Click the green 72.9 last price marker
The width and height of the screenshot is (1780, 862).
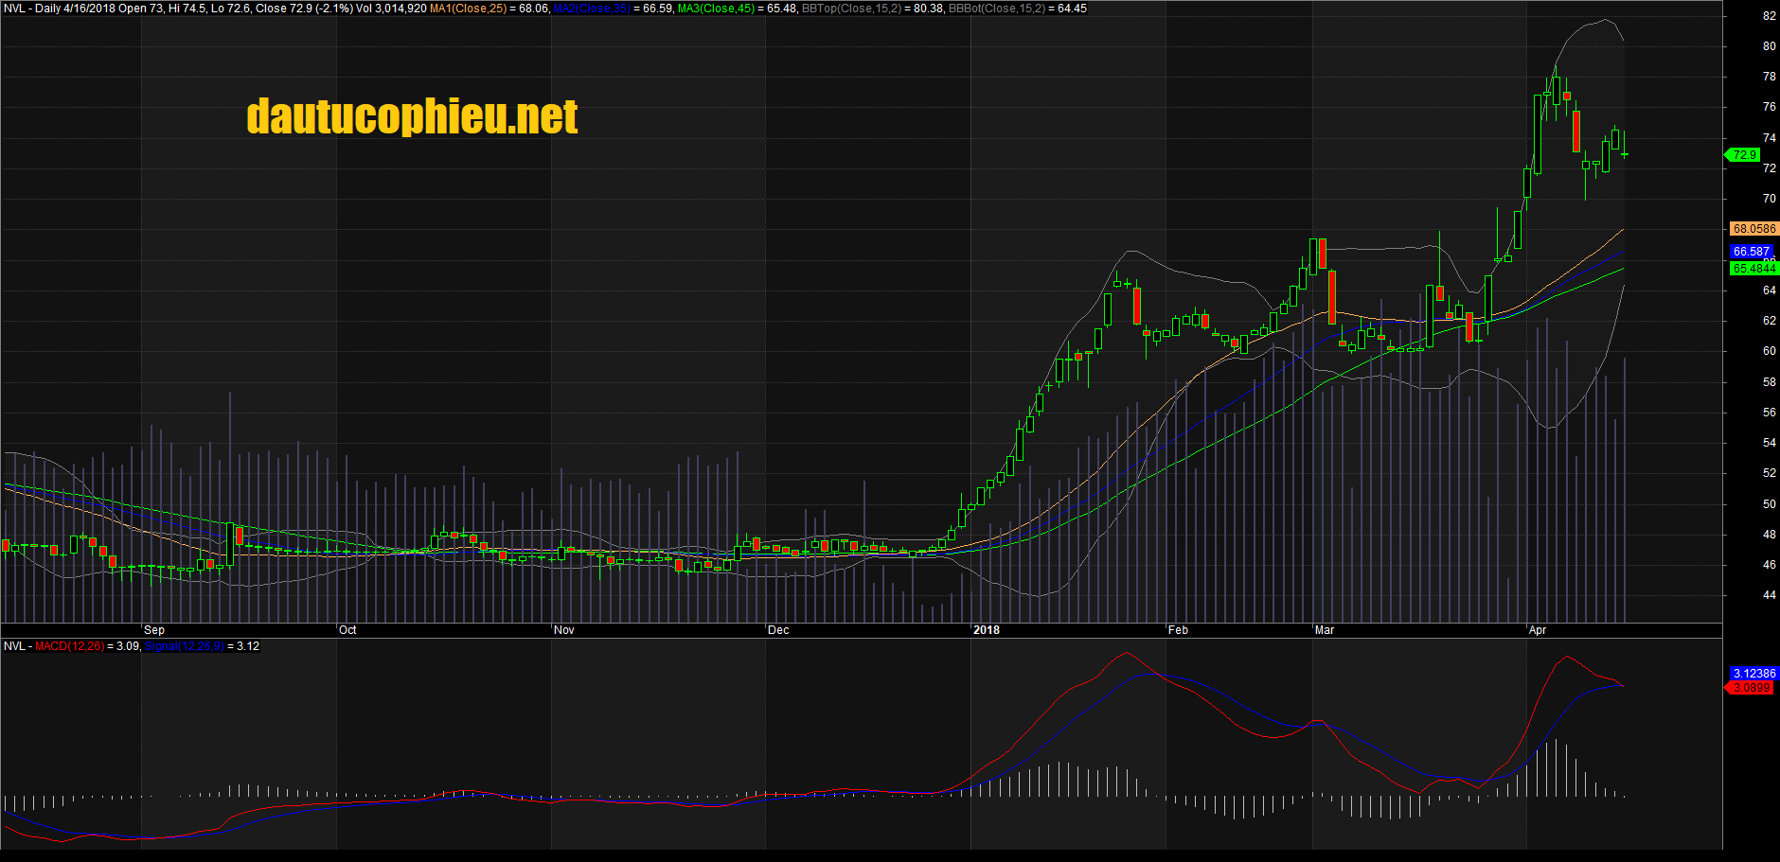click(x=1743, y=155)
